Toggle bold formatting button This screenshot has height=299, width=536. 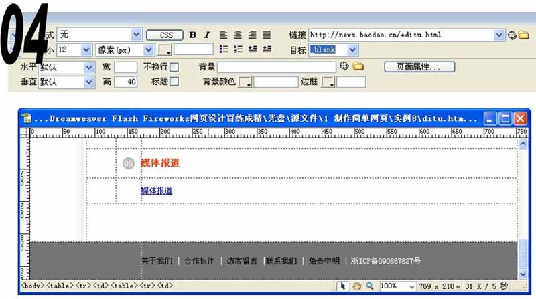192,35
